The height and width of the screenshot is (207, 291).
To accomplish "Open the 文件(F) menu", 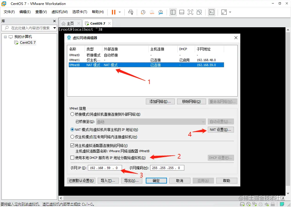I will click(x=9, y=12).
